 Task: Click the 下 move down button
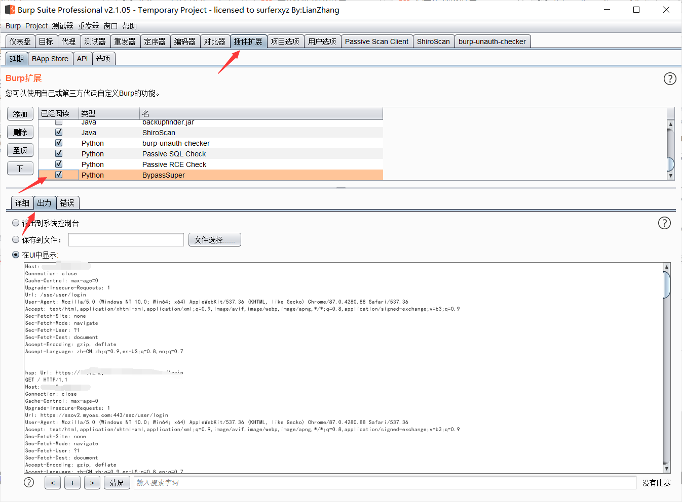(20, 169)
